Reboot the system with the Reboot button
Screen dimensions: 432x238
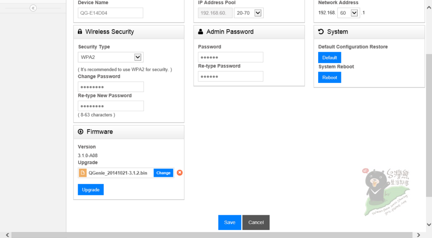(x=329, y=78)
